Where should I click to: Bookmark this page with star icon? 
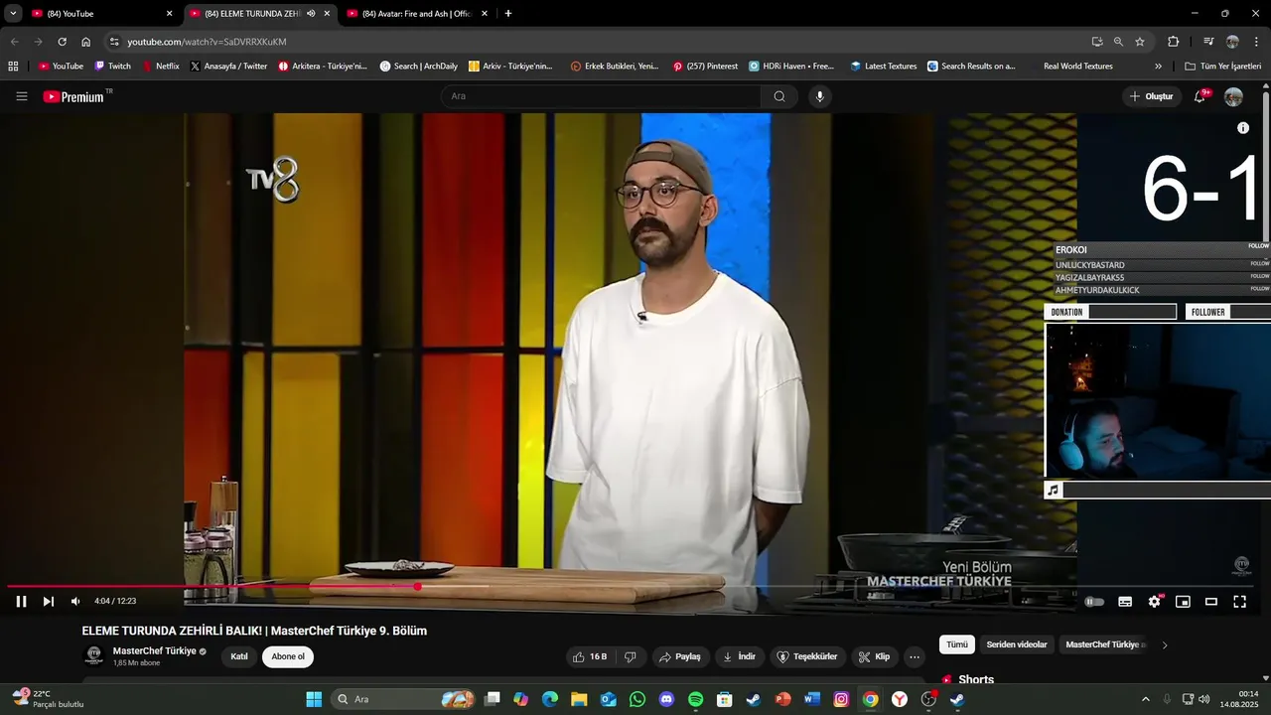pyautogui.click(x=1140, y=42)
